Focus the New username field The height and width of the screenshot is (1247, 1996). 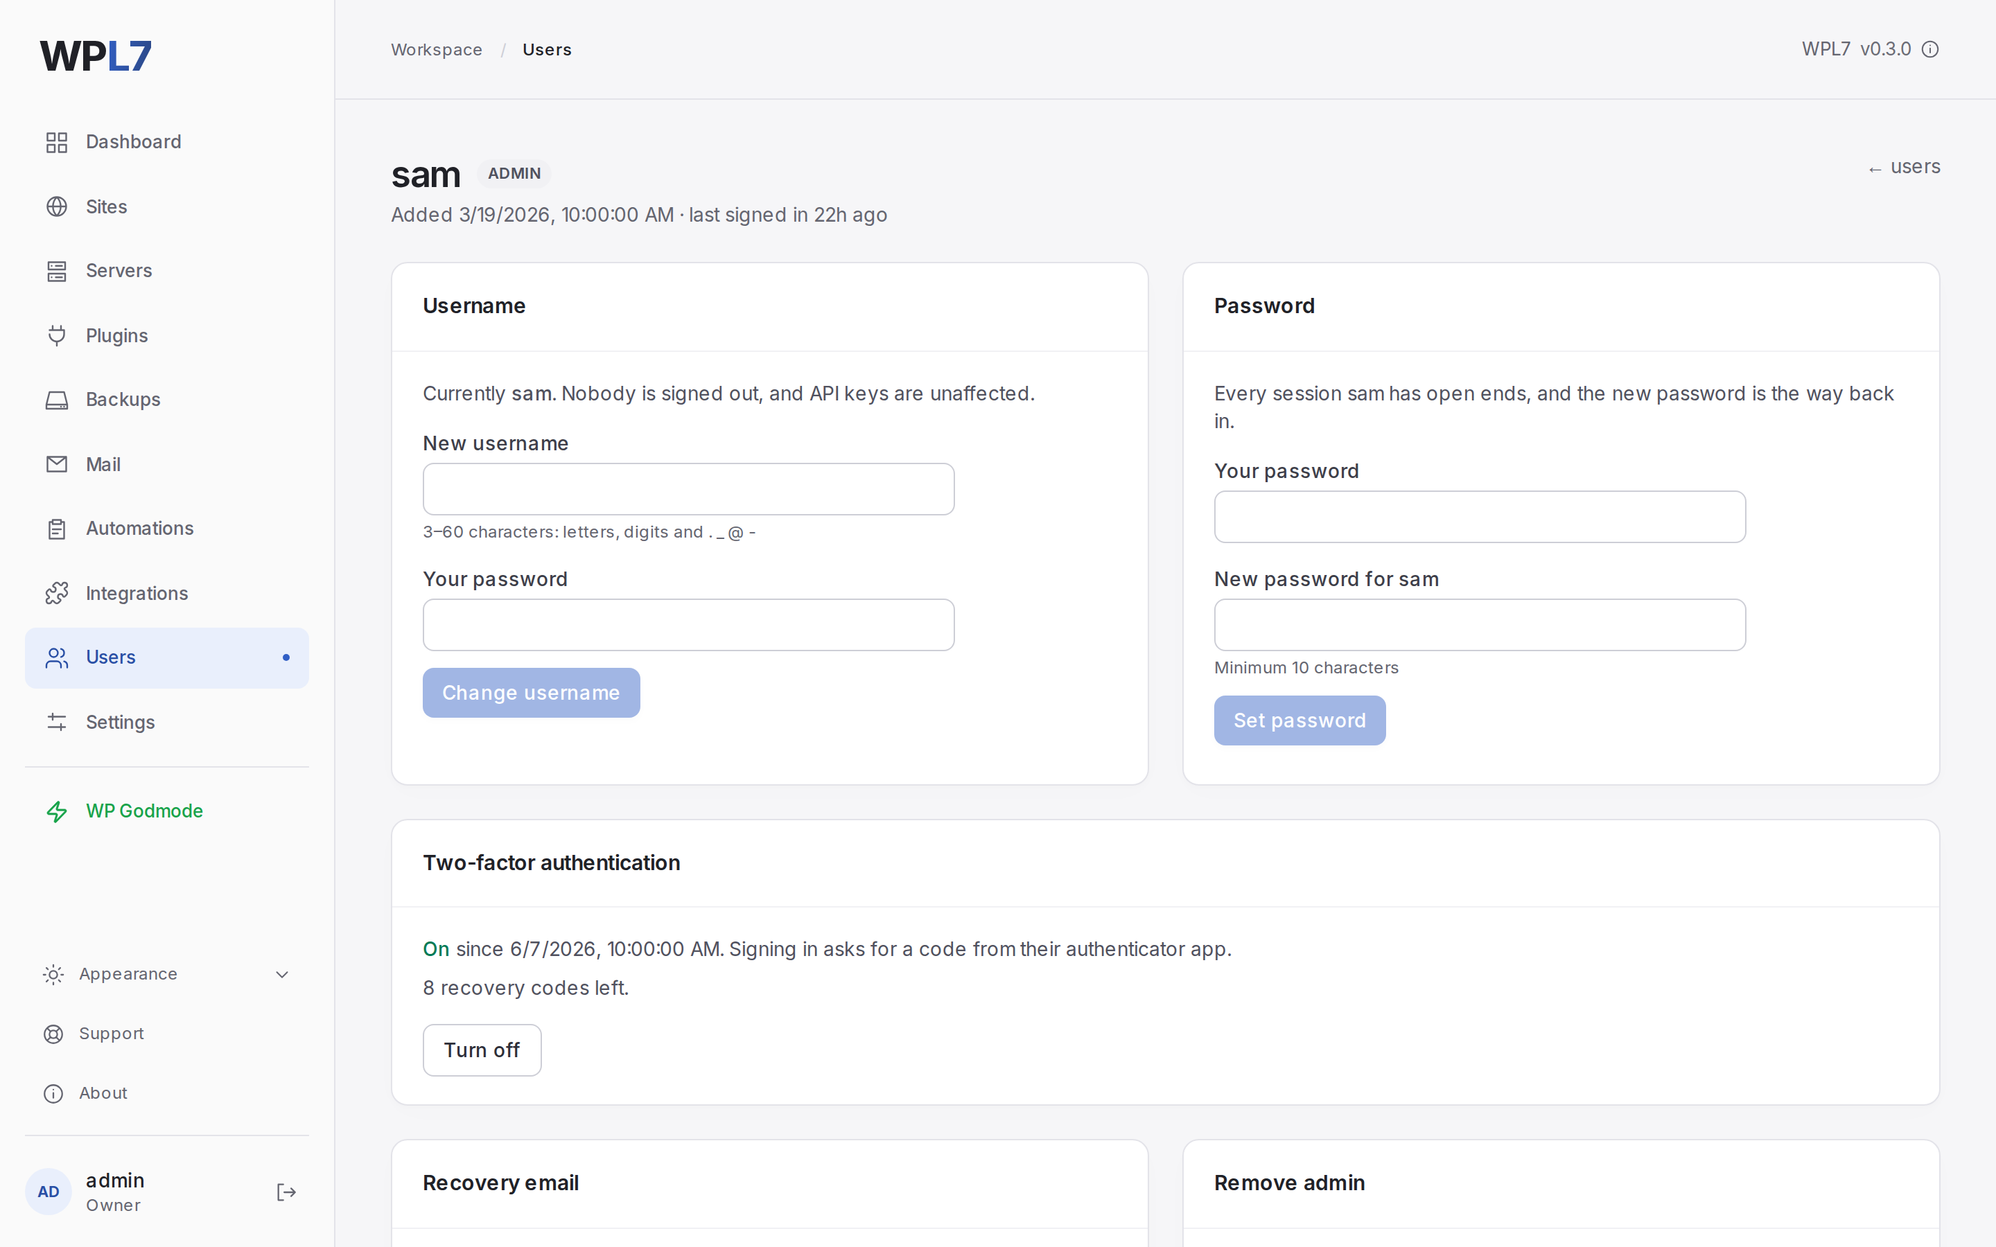point(689,489)
